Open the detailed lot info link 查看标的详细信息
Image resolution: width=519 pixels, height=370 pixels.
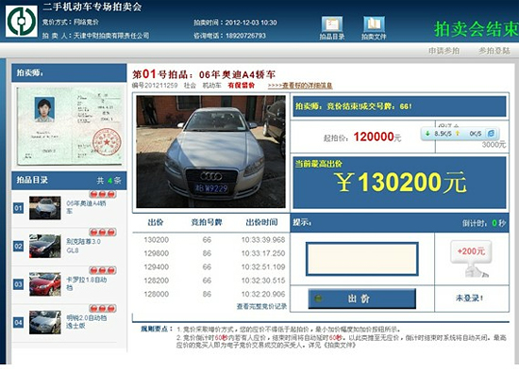300,86
